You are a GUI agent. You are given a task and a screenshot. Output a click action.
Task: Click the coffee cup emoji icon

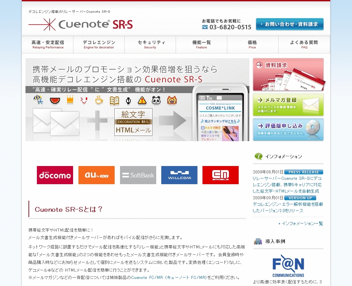(99, 100)
